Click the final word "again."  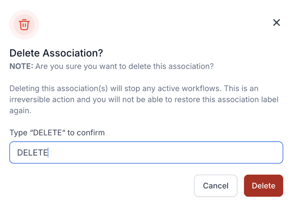20,110
